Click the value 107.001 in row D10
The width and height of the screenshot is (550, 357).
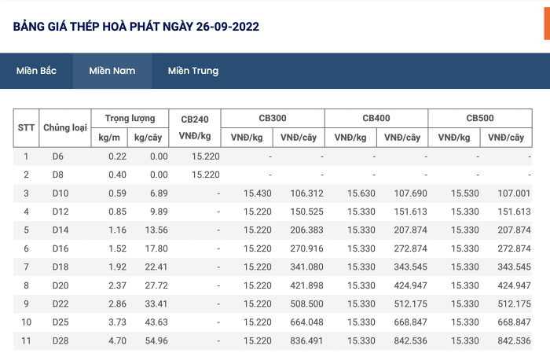click(514, 193)
